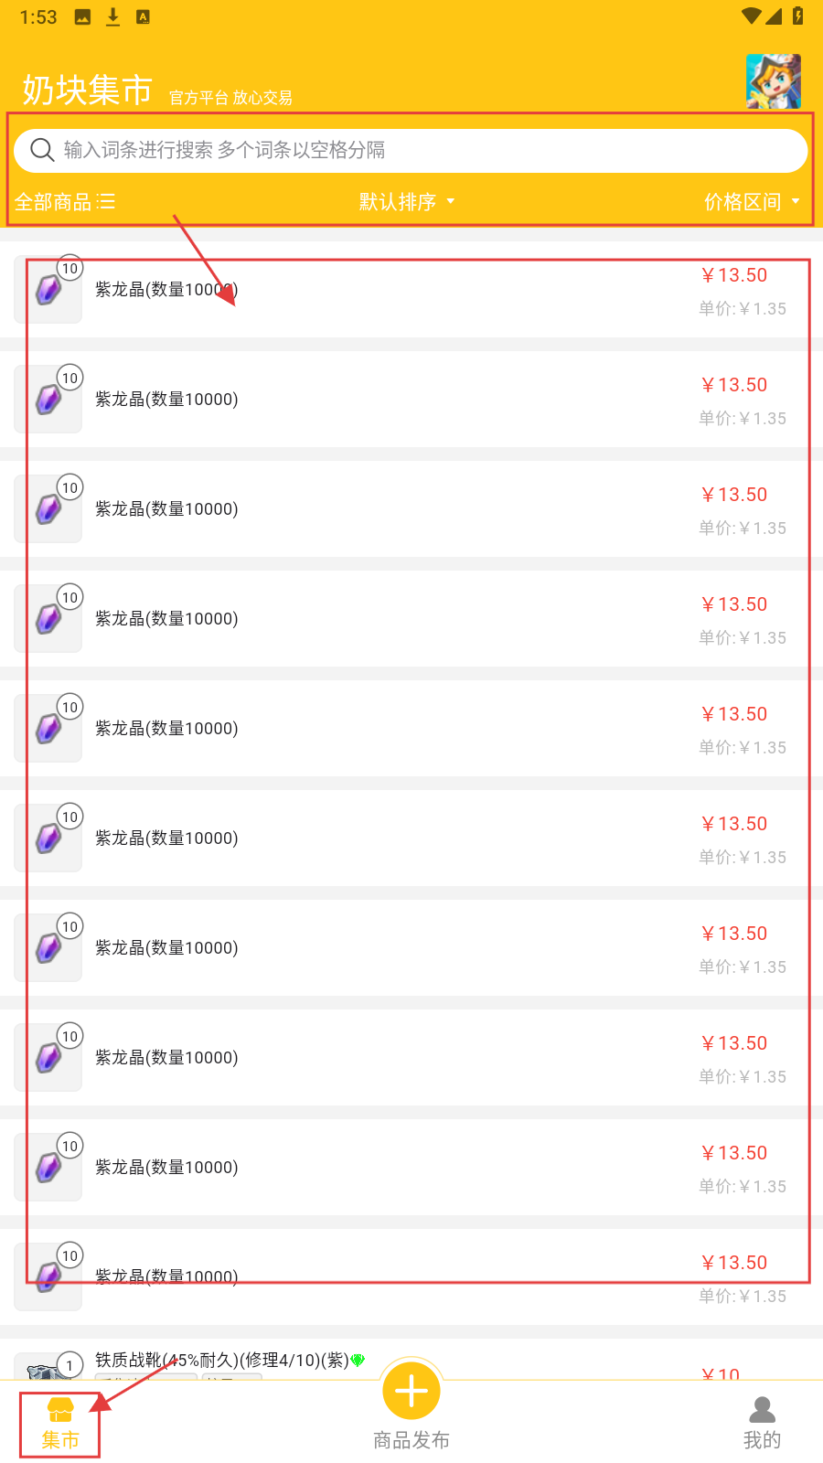Tap the Wi-Fi signal icon
The width and height of the screenshot is (823, 1463).
(751, 16)
